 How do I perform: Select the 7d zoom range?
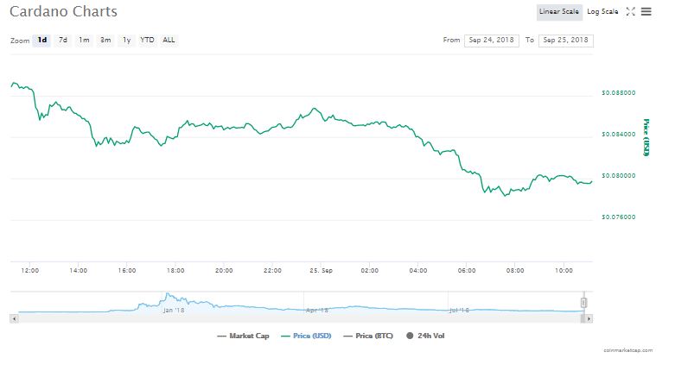click(63, 40)
